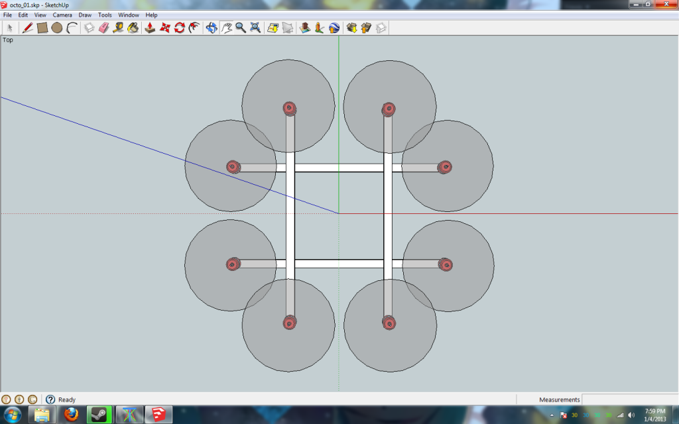Click Zoom Extents on the toolbar
679x424 pixels.
pyautogui.click(x=254, y=27)
